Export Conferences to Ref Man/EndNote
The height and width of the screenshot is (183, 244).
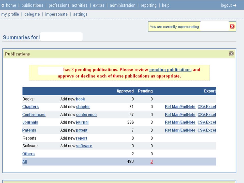pyautogui.click(x=180, y=115)
